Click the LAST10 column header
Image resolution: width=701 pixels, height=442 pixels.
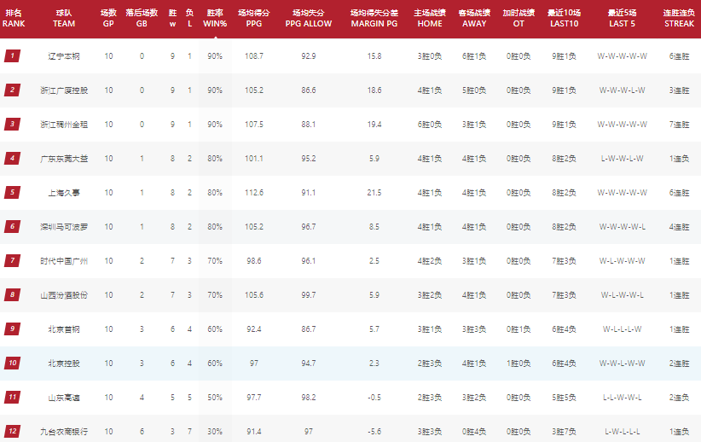(x=565, y=18)
